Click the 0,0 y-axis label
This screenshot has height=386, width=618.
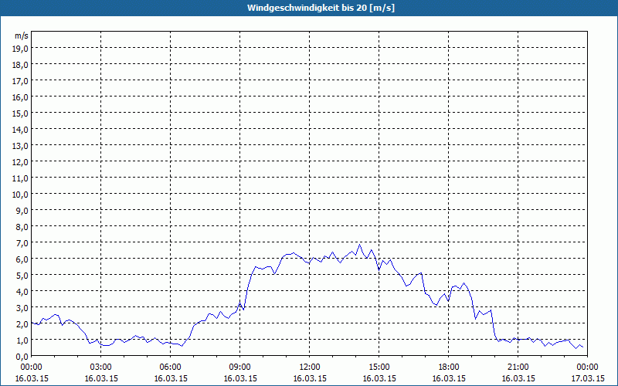(22, 357)
